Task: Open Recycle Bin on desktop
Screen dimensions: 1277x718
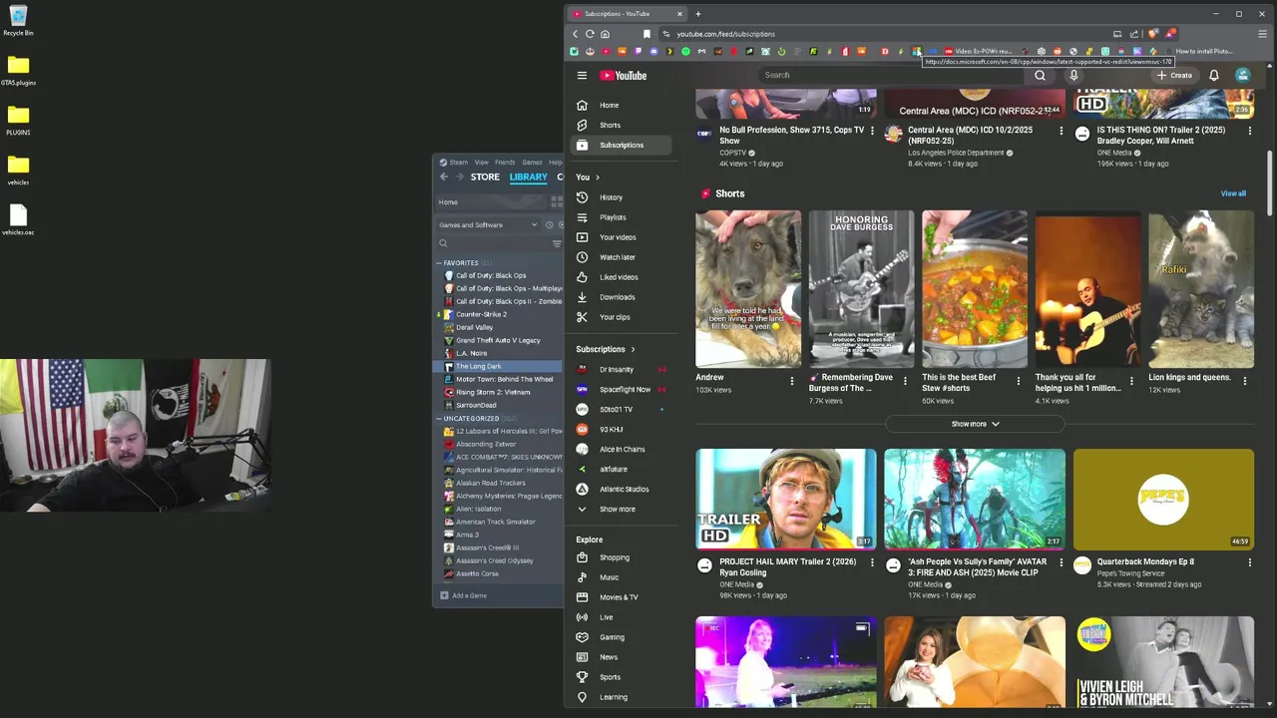Action: 18,20
